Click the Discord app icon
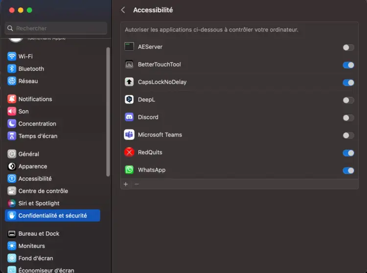Viewport: 367px width, 273px height. tap(129, 117)
